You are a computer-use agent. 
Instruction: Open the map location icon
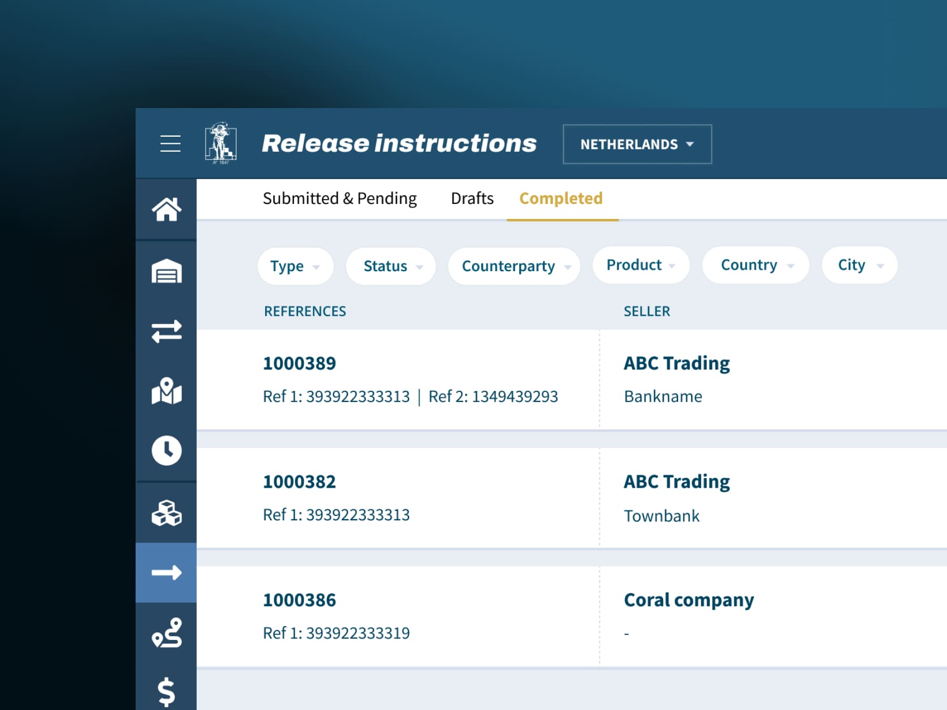166,391
